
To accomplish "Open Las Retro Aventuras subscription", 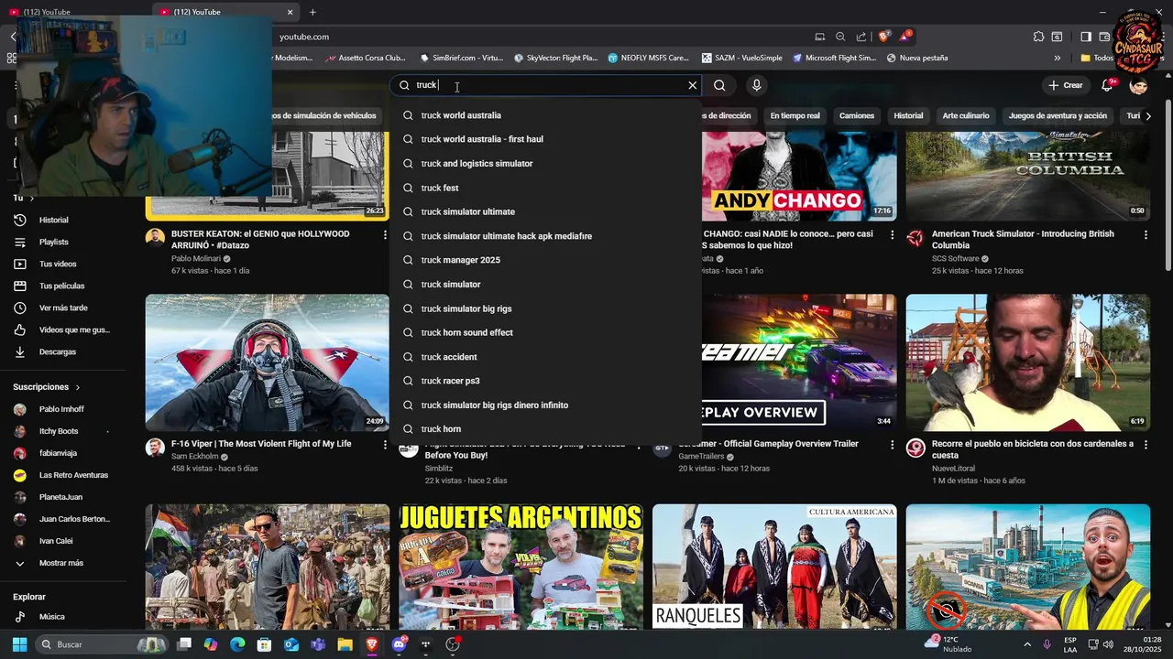I will pos(62,475).
